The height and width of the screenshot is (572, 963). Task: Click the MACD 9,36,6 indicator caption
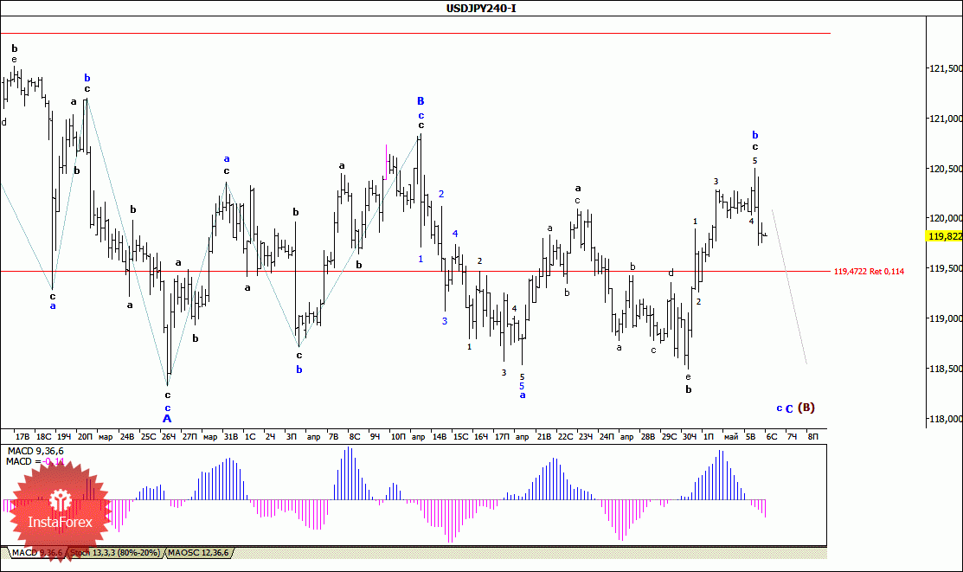(x=35, y=452)
